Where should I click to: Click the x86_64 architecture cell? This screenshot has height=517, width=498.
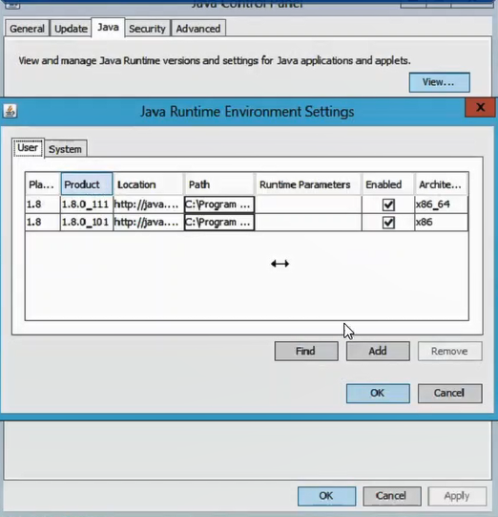(x=441, y=205)
